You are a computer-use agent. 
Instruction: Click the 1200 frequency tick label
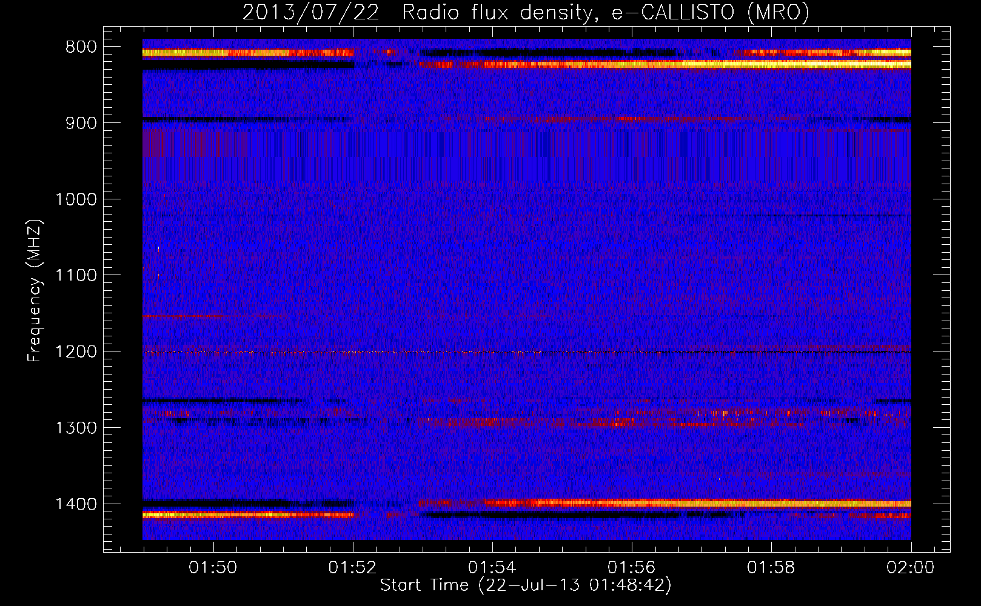point(76,352)
